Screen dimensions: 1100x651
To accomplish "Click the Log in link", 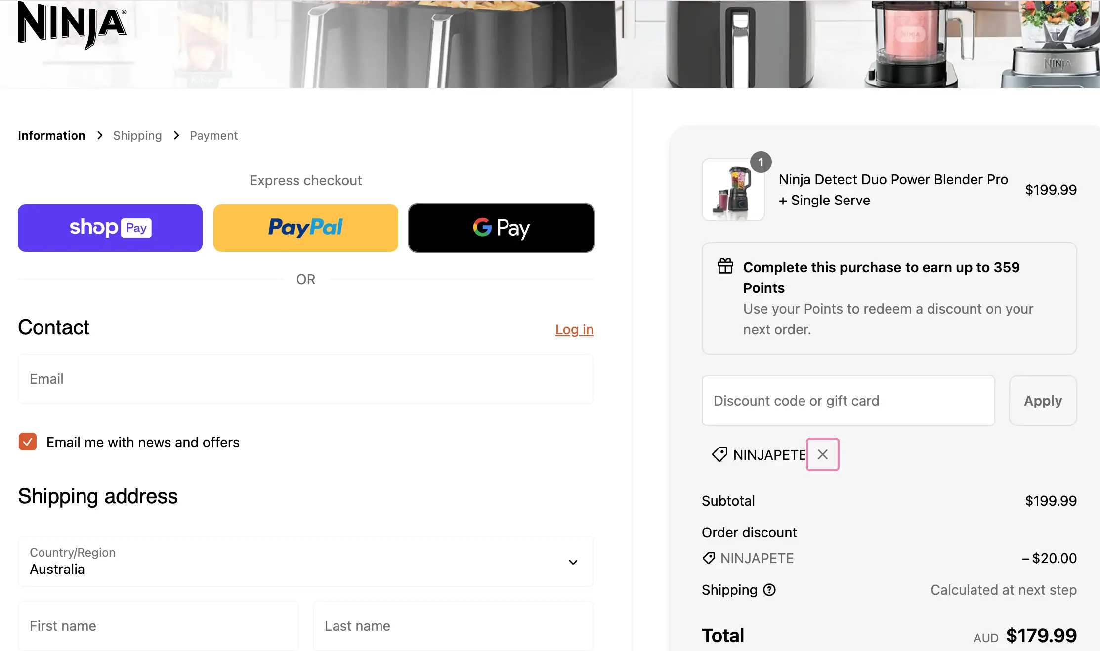I will tap(574, 329).
